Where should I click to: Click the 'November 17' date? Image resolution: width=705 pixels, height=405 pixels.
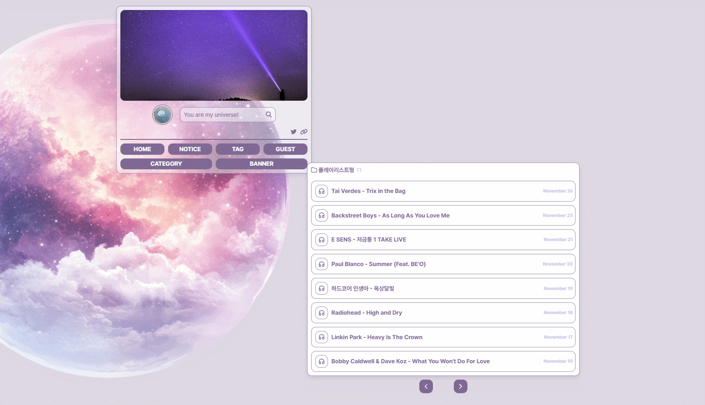click(558, 337)
